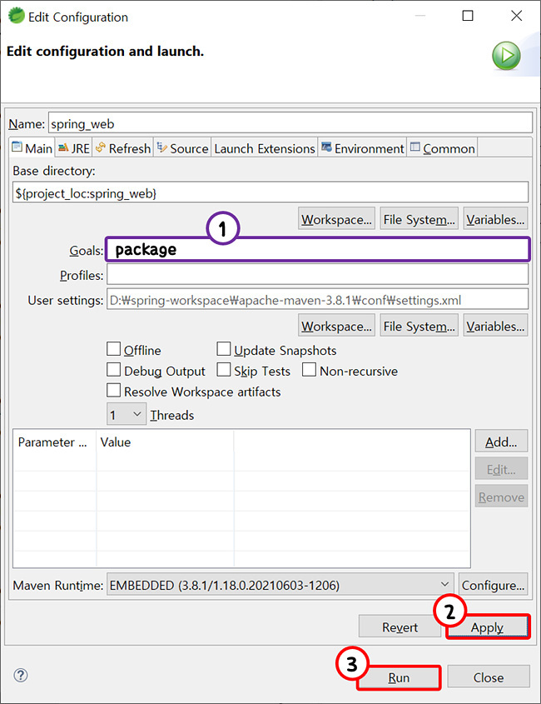Open the Launch Extensions tab
Image resolution: width=541 pixels, height=704 pixels.
[x=264, y=148]
